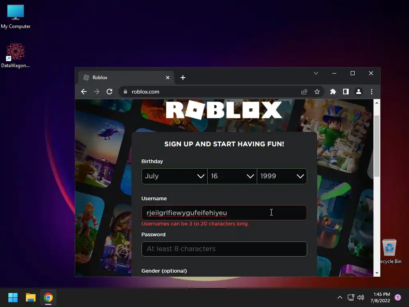409x307 pixels.
Task: Open the Recycle Bin icon
Action: [x=390, y=252]
